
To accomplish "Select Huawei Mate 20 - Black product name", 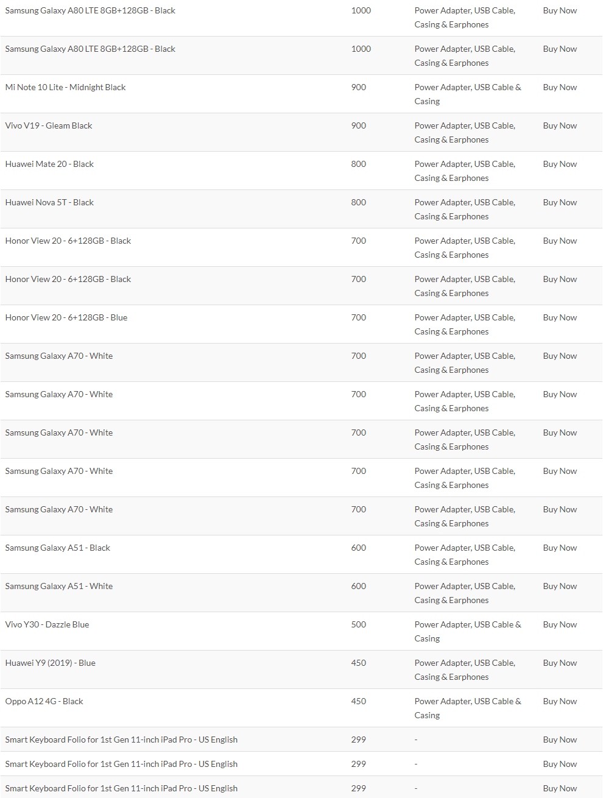I will (x=49, y=164).
